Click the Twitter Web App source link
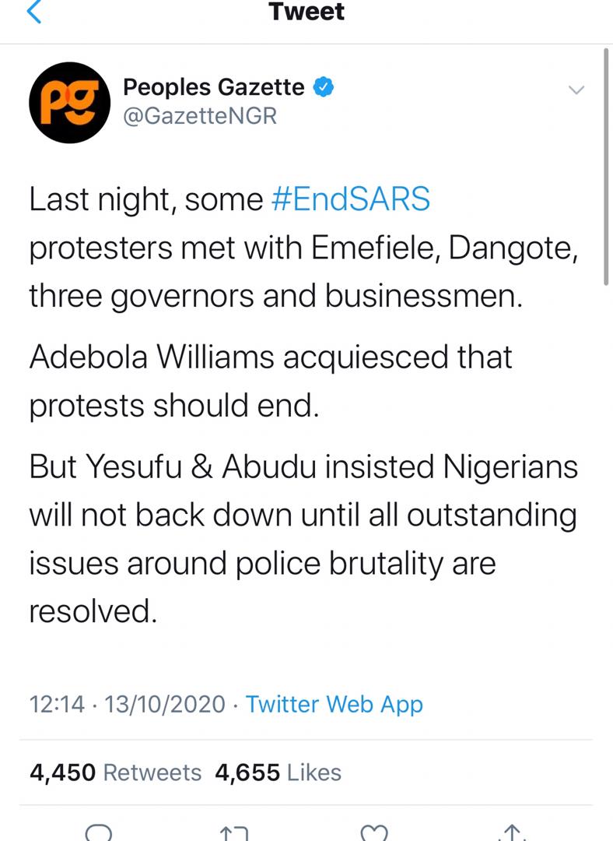 [335, 705]
